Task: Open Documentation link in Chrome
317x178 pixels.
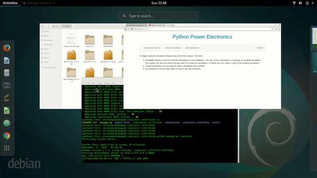Action: (x=192, y=48)
